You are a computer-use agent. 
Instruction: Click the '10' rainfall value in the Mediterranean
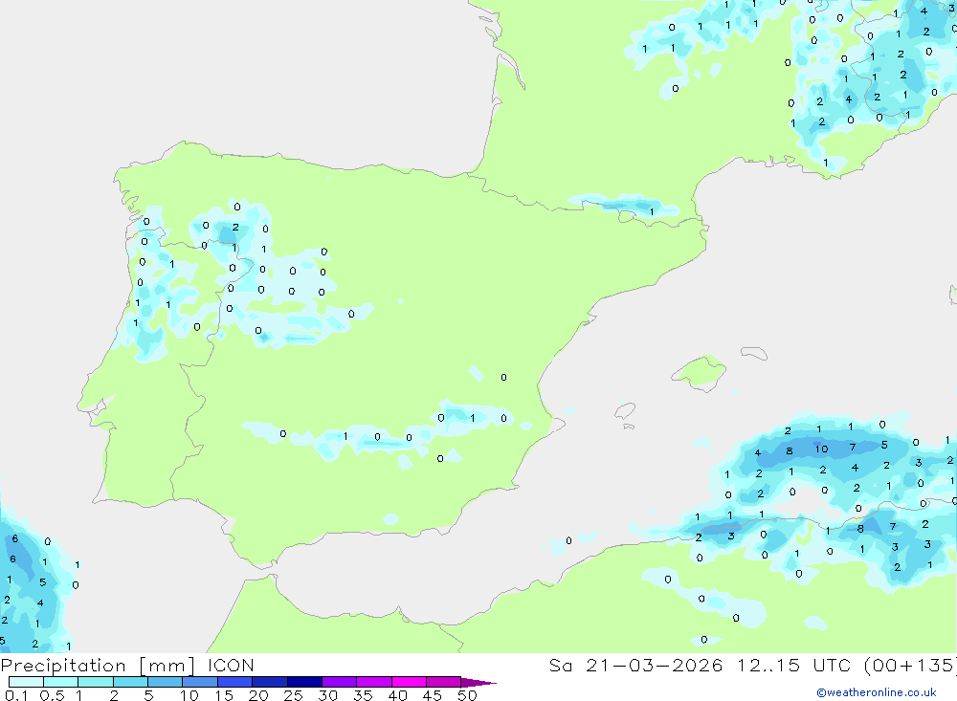tap(821, 449)
